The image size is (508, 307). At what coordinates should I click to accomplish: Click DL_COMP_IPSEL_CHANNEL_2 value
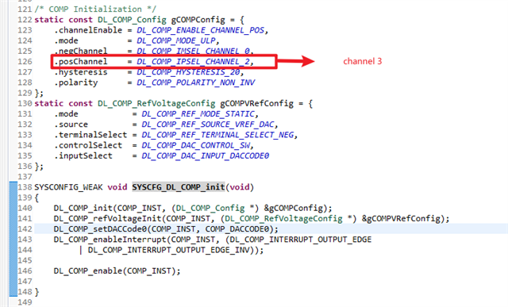pos(193,62)
